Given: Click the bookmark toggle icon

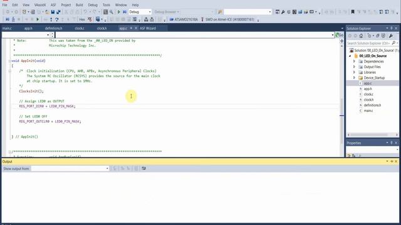Looking at the screenshot, I should [353, 12].
